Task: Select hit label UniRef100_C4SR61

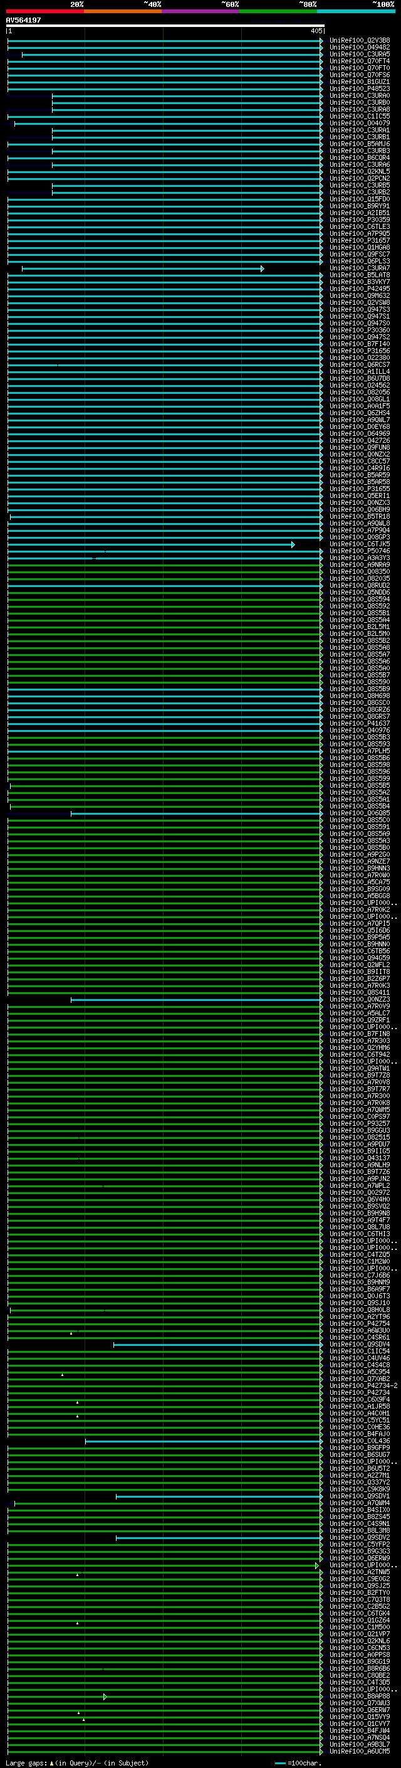Action: coord(360,1338)
